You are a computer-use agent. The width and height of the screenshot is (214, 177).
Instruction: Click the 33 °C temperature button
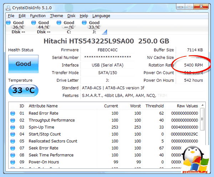coord(23,90)
